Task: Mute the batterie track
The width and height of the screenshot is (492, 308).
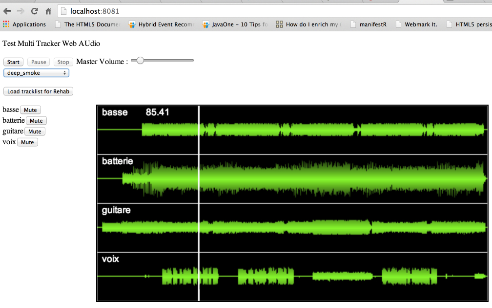Action: coord(36,121)
